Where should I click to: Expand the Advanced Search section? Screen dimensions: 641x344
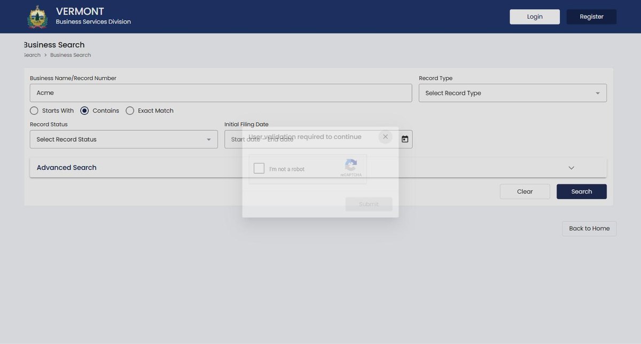click(x=318, y=167)
